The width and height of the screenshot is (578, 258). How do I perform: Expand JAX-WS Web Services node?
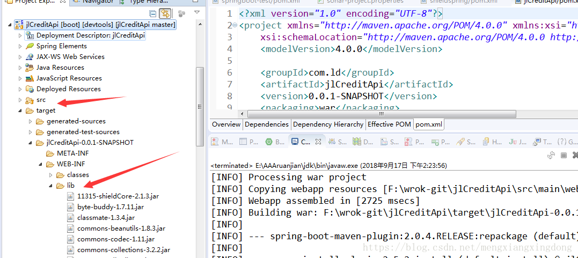[20, 57]
